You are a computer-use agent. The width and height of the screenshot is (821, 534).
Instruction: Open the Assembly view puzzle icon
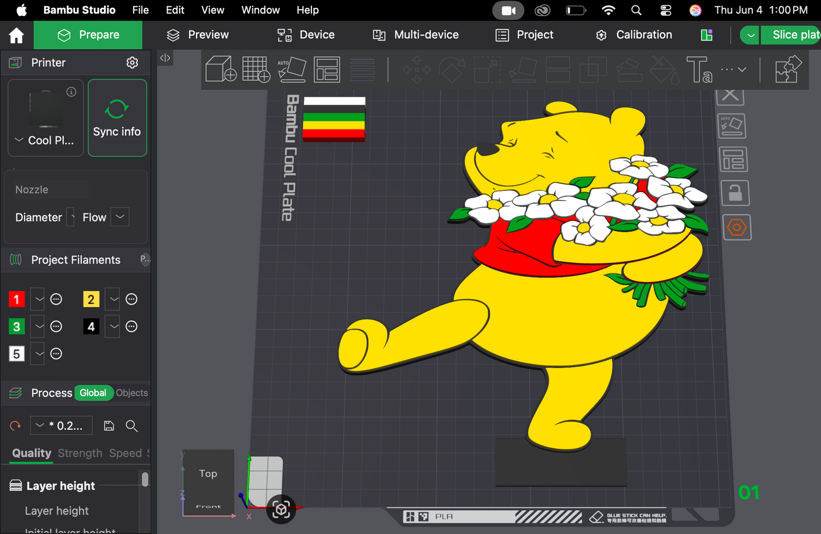pos(789,69)
